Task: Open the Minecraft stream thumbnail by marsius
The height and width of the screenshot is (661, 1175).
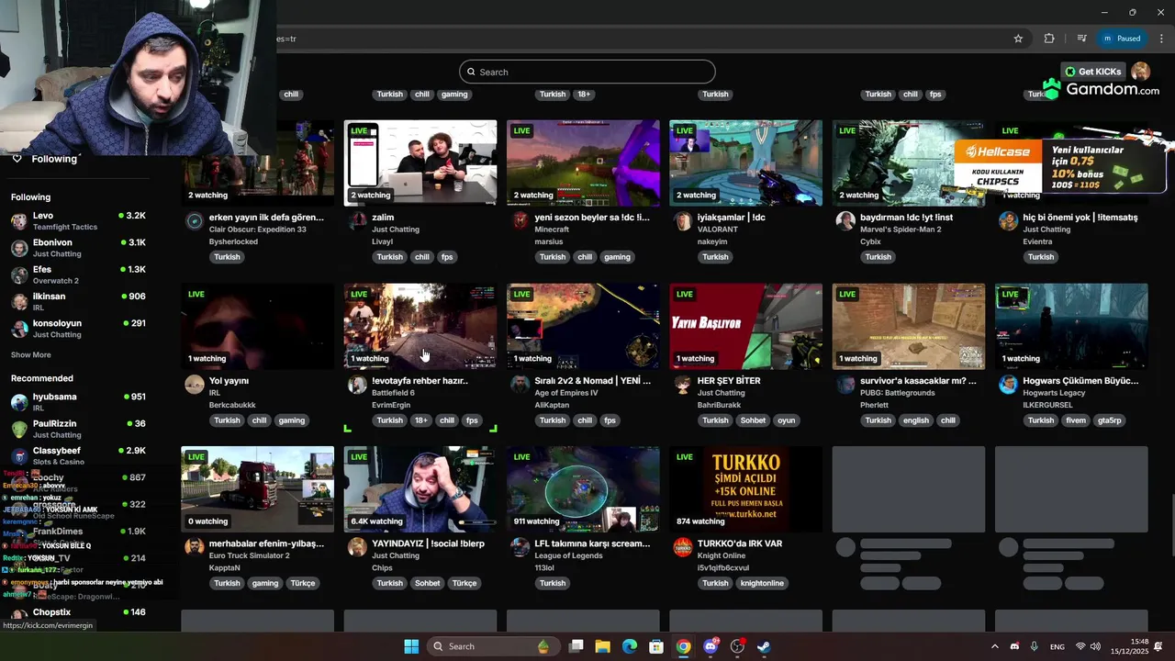Action: pos(583,162)
